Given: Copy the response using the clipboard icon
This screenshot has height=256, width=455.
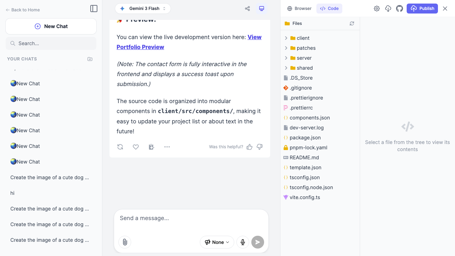Looking at the screenshot, I should coord(151,147).
